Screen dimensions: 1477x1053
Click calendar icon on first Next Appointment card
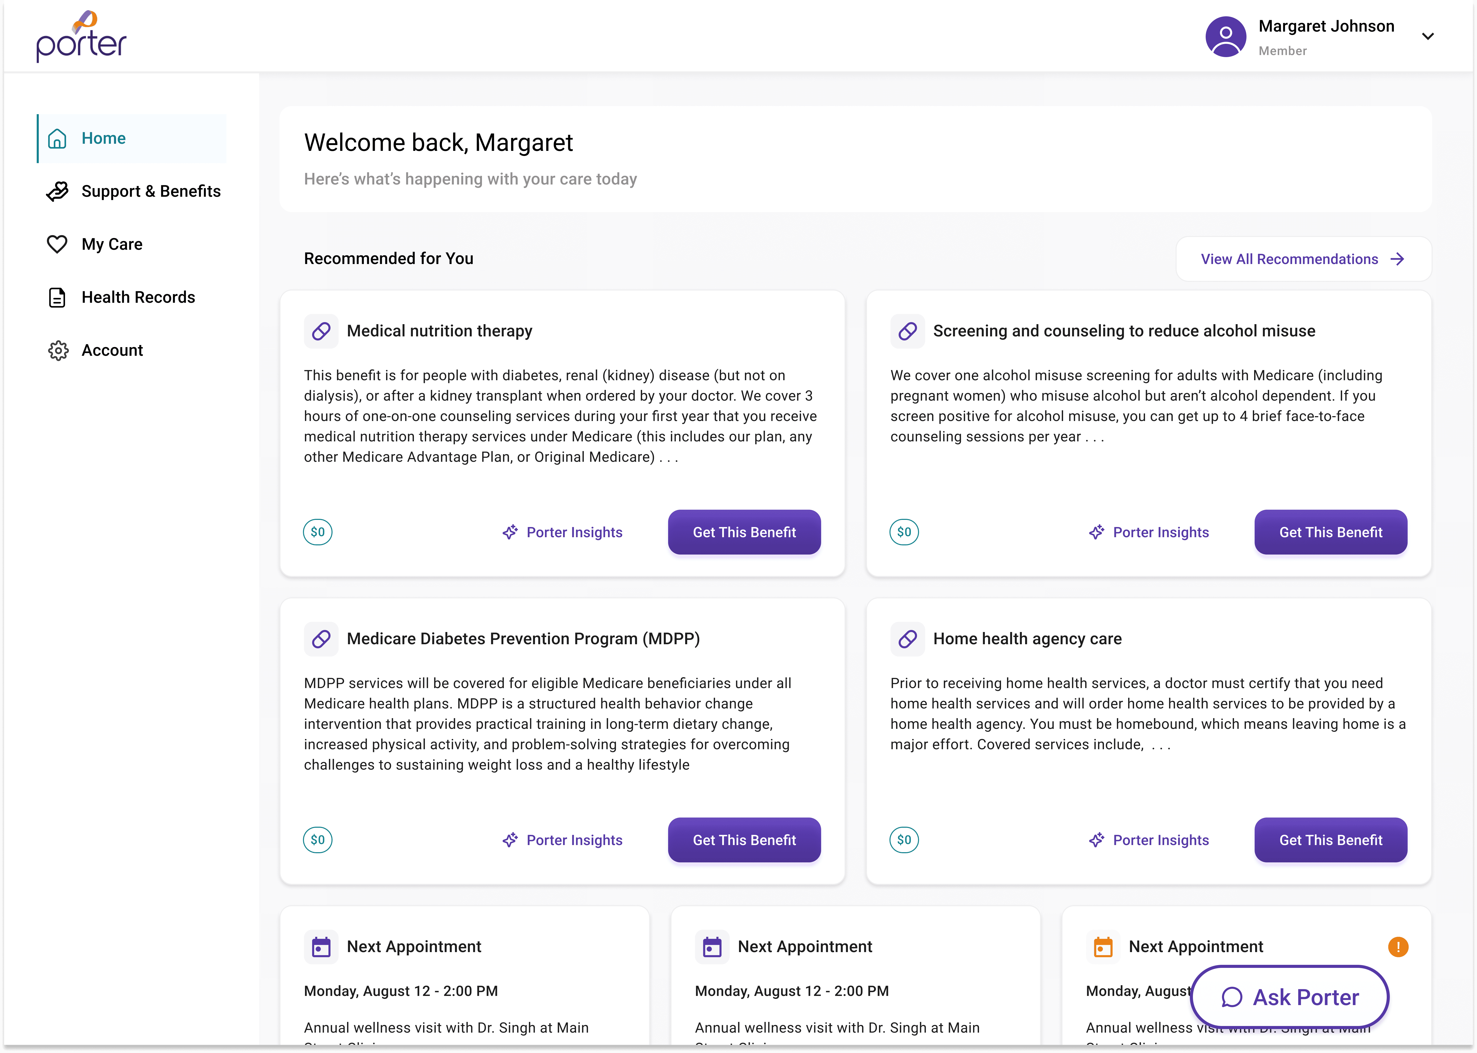point(321,947)
